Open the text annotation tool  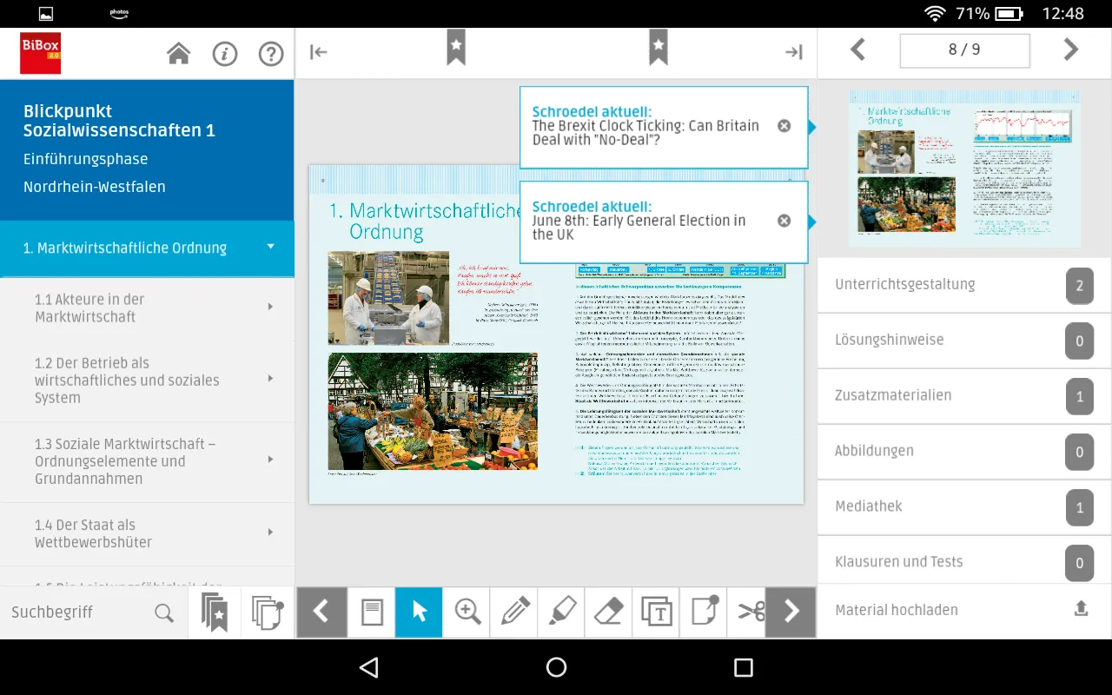click(655, 612)
